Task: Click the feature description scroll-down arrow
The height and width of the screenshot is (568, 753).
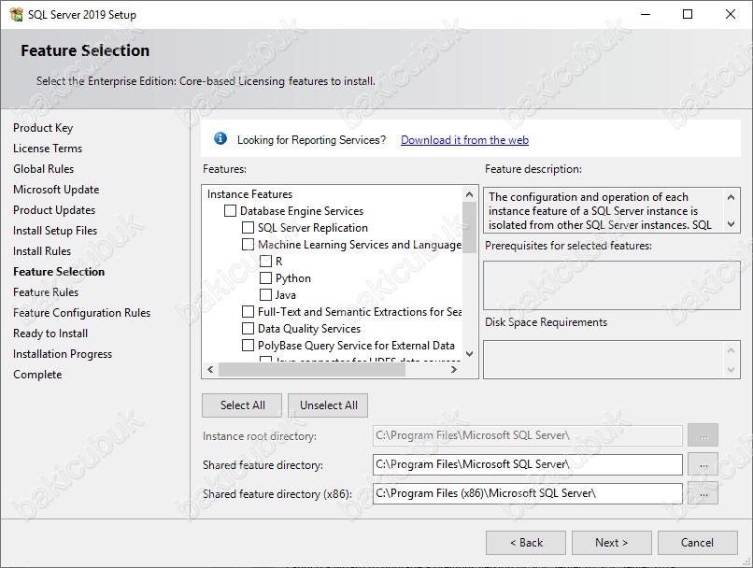Action: [x=731, y=223]
